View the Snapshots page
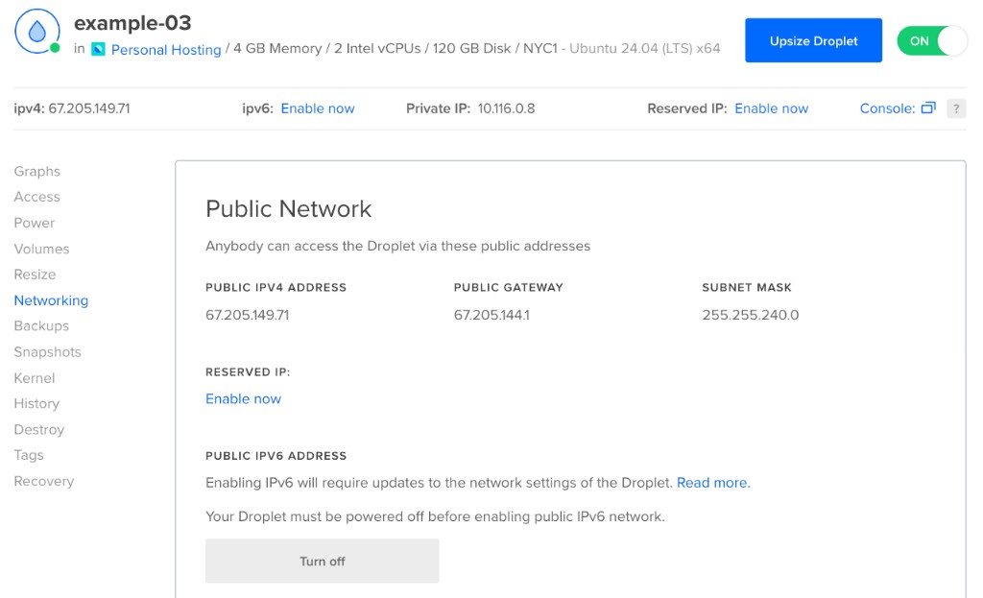 point(47,352)
